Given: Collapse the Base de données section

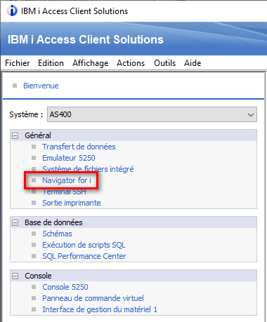Looking at the screenshot, I should (x=15, y=222).
